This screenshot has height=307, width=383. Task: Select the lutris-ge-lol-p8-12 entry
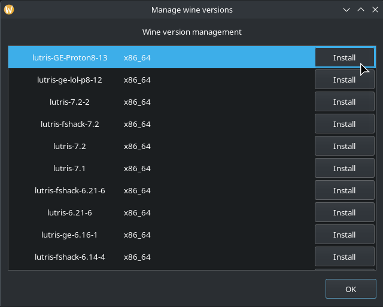[x=69, y=80]
